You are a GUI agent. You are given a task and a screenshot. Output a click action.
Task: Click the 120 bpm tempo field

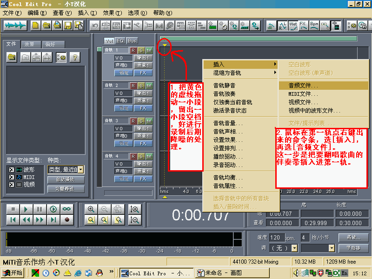[276, 237]
